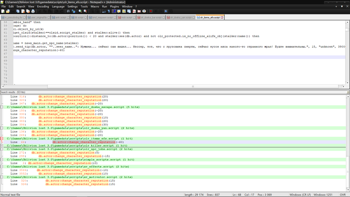The width and height of the screenshot is (350, 197).
Task: Collapse the olr_items_efs.script results group
Action: pyautogui.click(x=2, y=139)
